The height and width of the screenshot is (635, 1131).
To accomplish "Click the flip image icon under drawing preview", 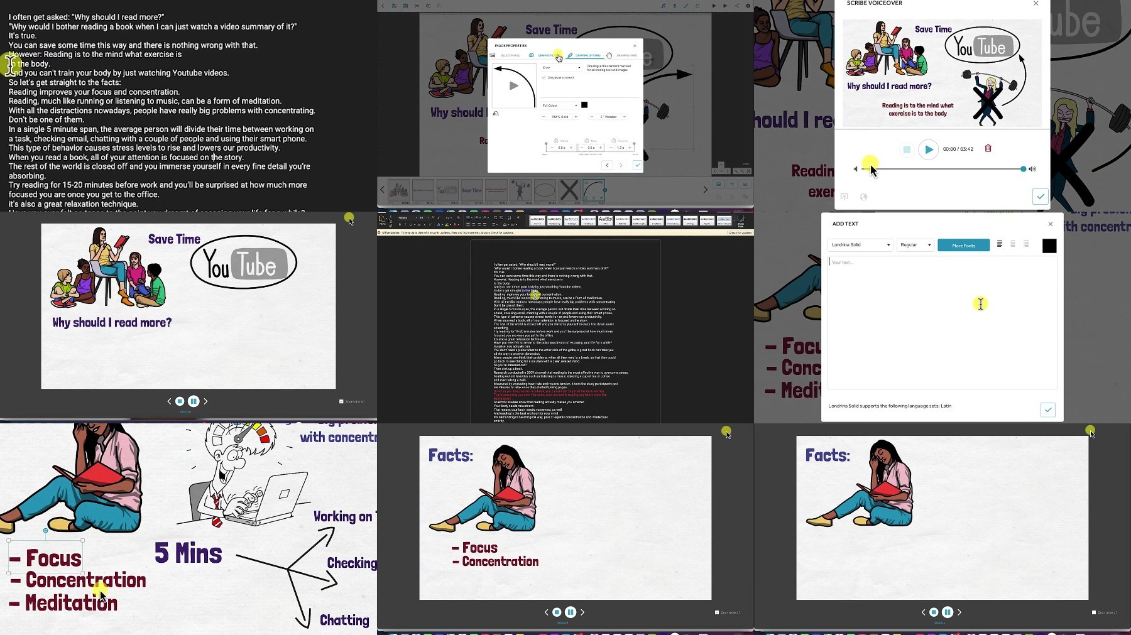I will [x=496, y=113].
